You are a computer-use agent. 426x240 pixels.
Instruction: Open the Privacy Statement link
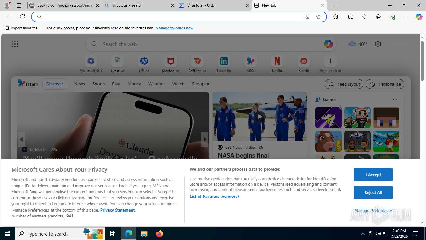pos(117,210)
